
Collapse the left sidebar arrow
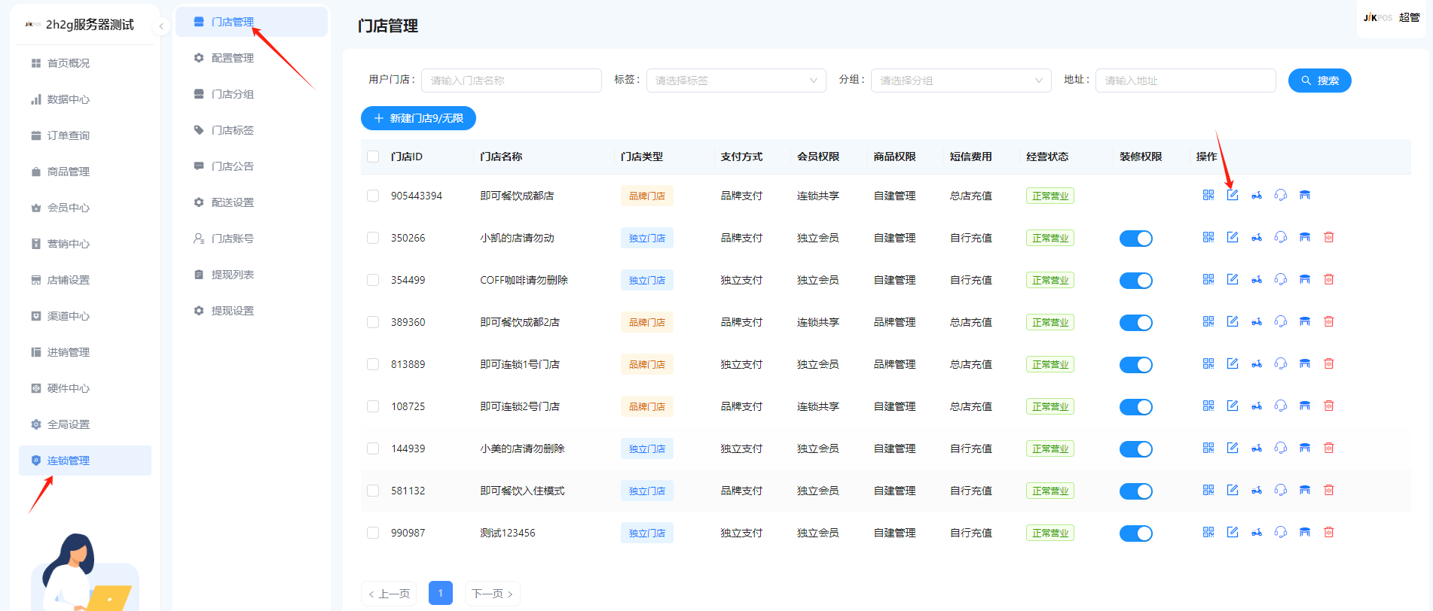pyautogui.click(x=160, y=26)
